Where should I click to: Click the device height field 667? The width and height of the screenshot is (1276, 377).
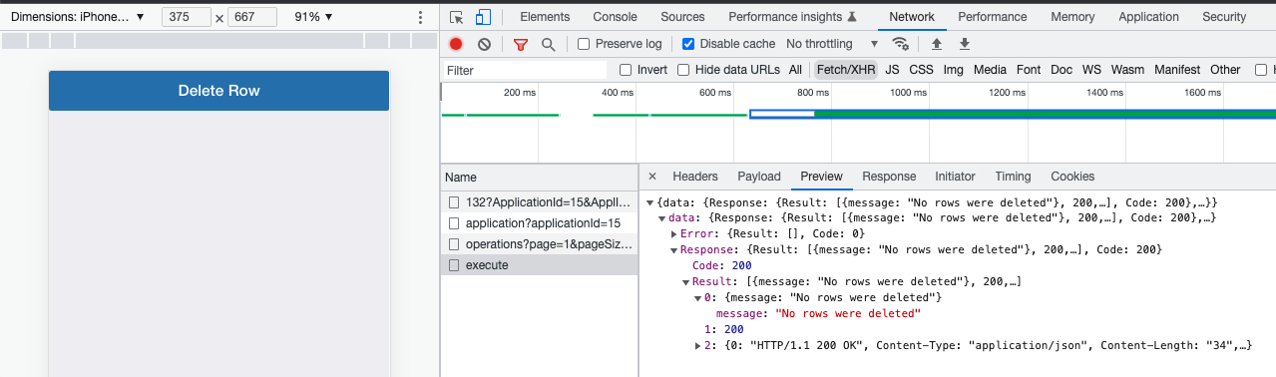(251, 18)
